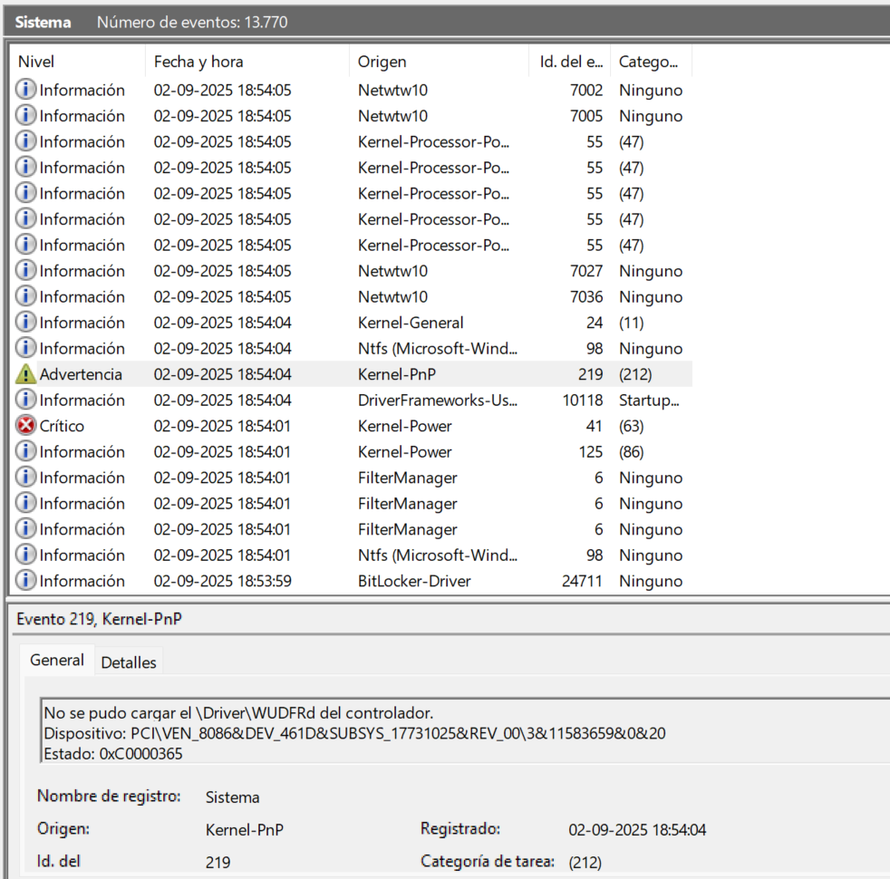Click the Evento 219, Kernel-PnP heading
The image size is (890, 879).
tap(100, 619)
